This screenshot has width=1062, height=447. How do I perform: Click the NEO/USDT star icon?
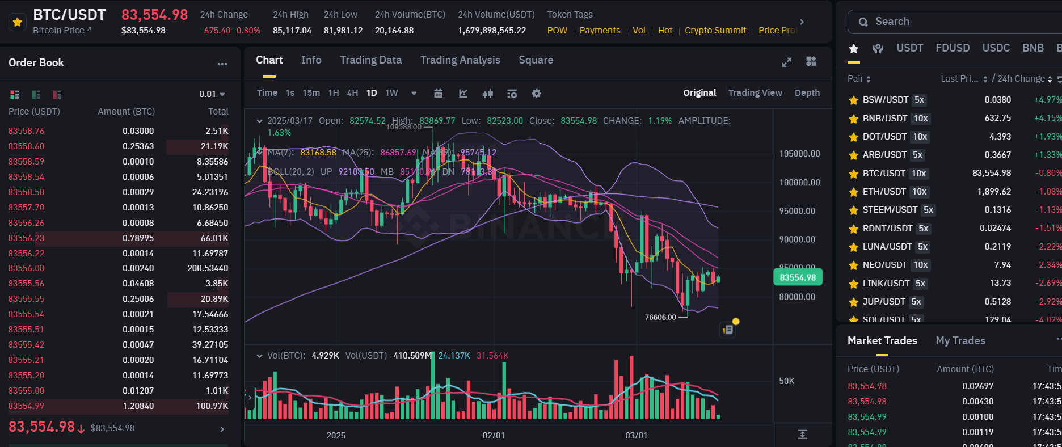point(853,265)
